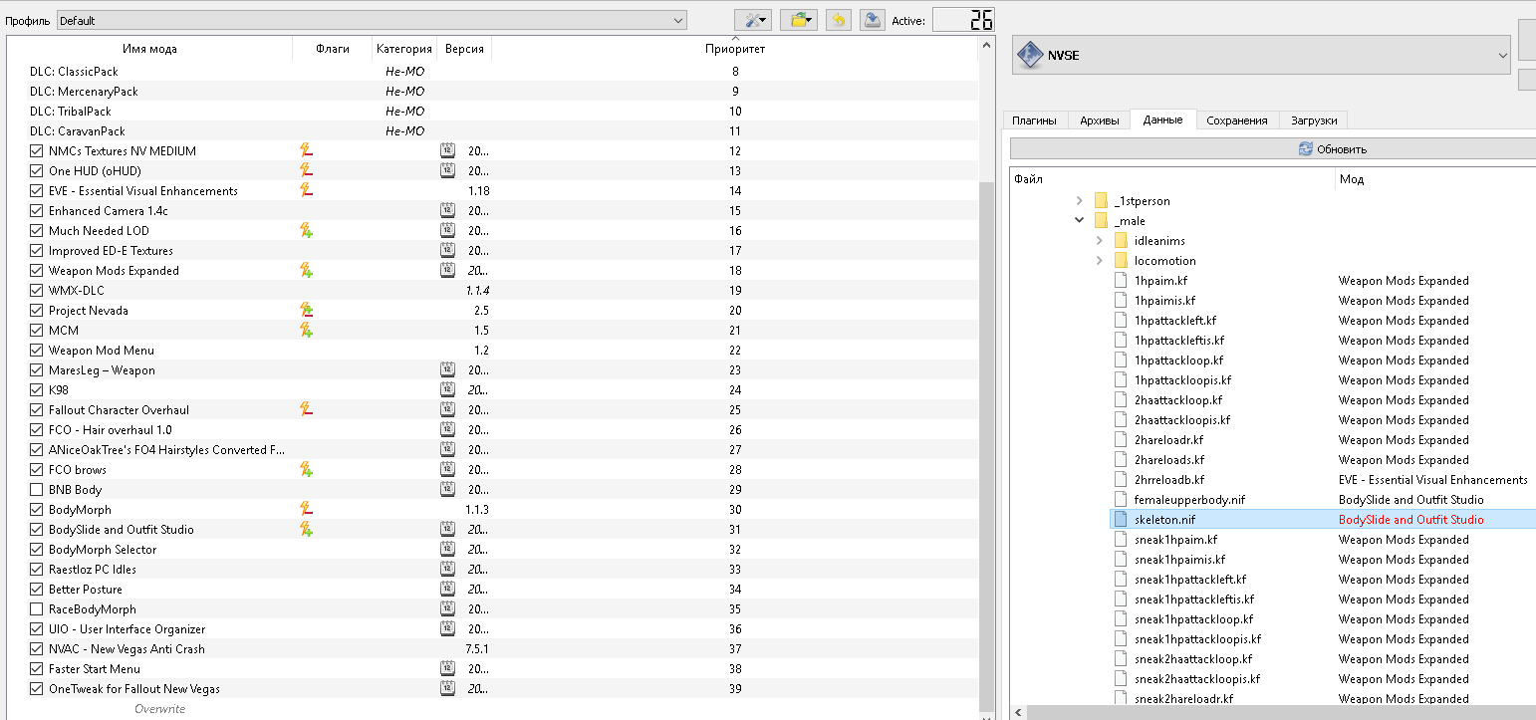Image resolution: width=1536 pixels, height=720 pixels.
Task: Enable the BNB Body mod checkbox
Action: click(37, 490)
